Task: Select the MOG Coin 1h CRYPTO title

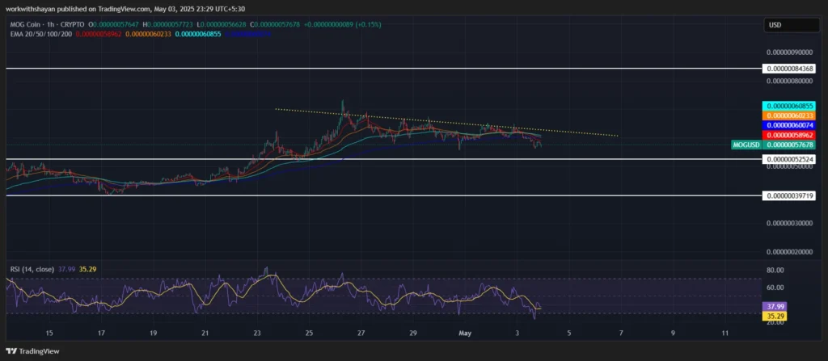Action: pos(48,25)
